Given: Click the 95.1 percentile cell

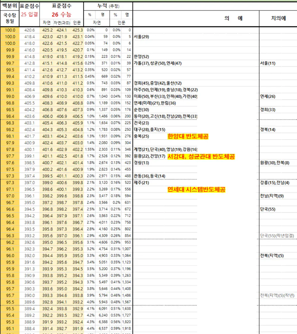Looking at the screenshot, I should (x=10, y=328).
